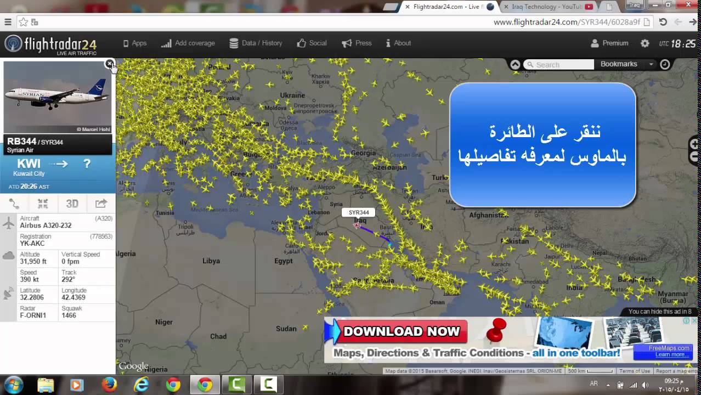Viewport: 701px width, 395px height.
Task: Open the active Chrome window taskbar icon
Action: [x=205, y=385]
